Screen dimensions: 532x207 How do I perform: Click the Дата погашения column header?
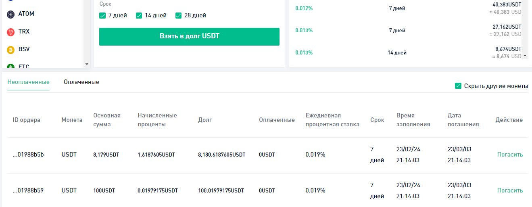(463, 120)
